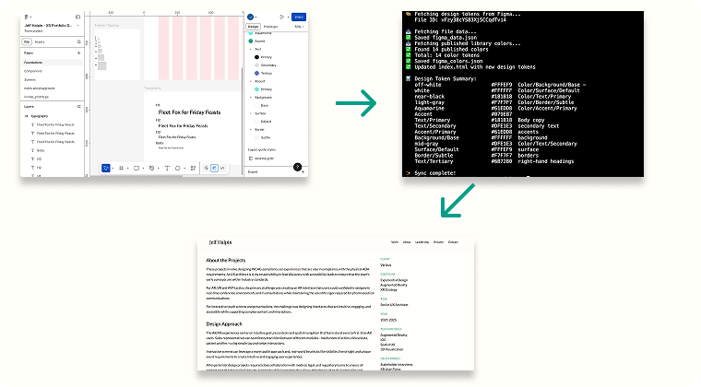Switch to the Design tab

[x=253, y=27]
